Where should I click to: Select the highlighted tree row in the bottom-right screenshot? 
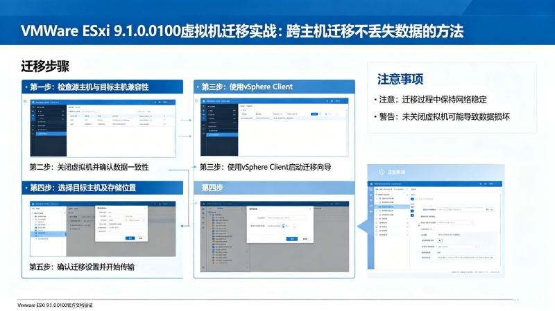click(x=392, y=206)
